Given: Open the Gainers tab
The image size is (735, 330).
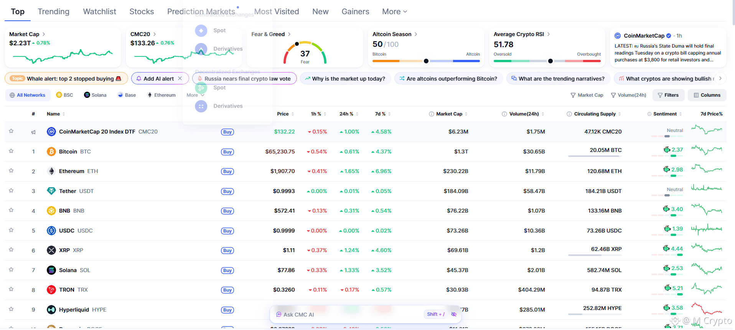Looking at the screenshot, I should (x=356, y=12).
